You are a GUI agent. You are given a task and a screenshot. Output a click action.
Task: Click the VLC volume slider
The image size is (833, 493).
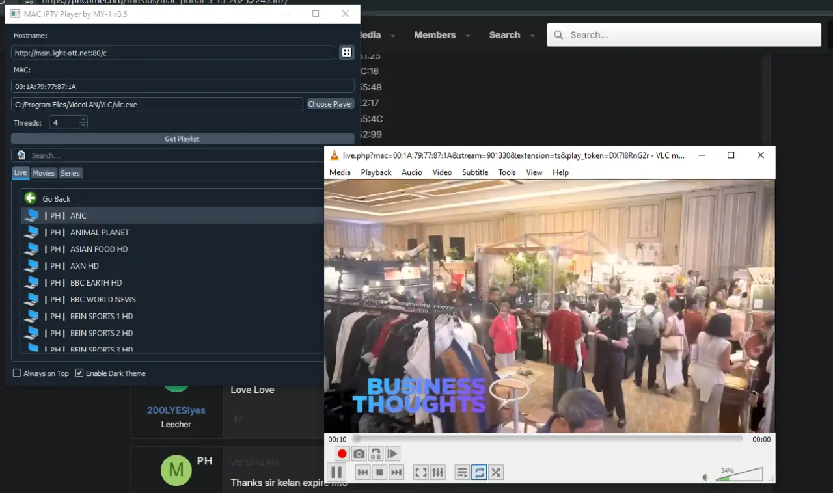pos(739,474)
